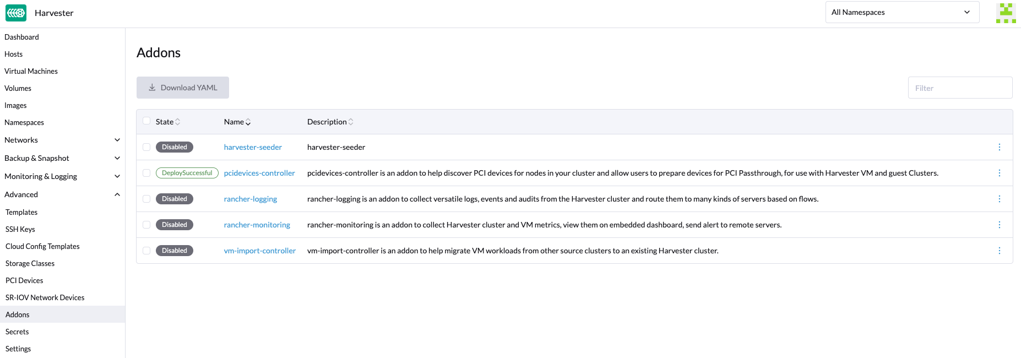This screenshot has height=358, width=1021.
Task: Check the vm-import-controller row checkbox
Action: coord(146,251)
